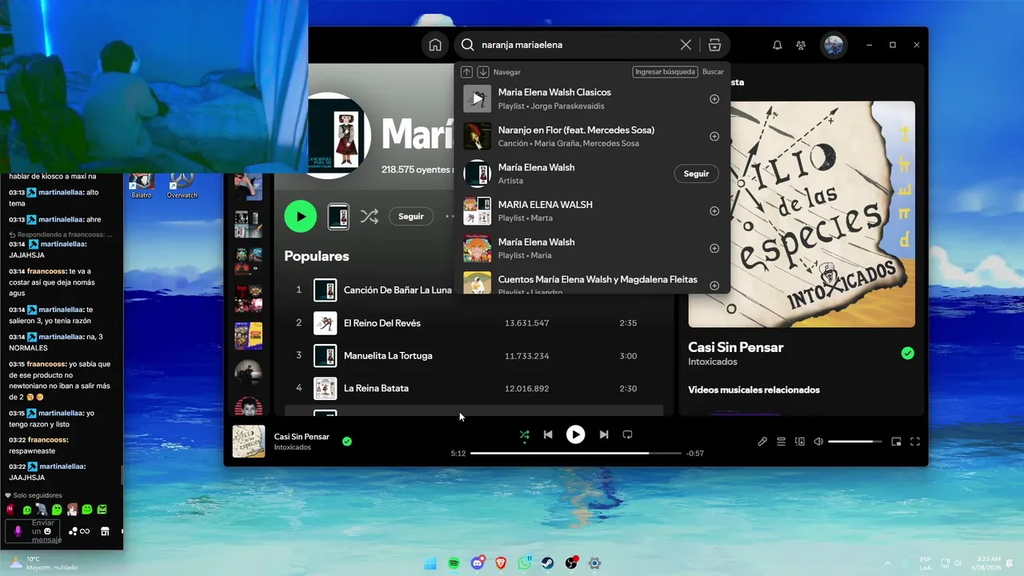Image resolution: width=1024 pixels, height=576 pixels.
Task: Click the search field with "naranja mariaelena"
Action: [x=576, y=45]
